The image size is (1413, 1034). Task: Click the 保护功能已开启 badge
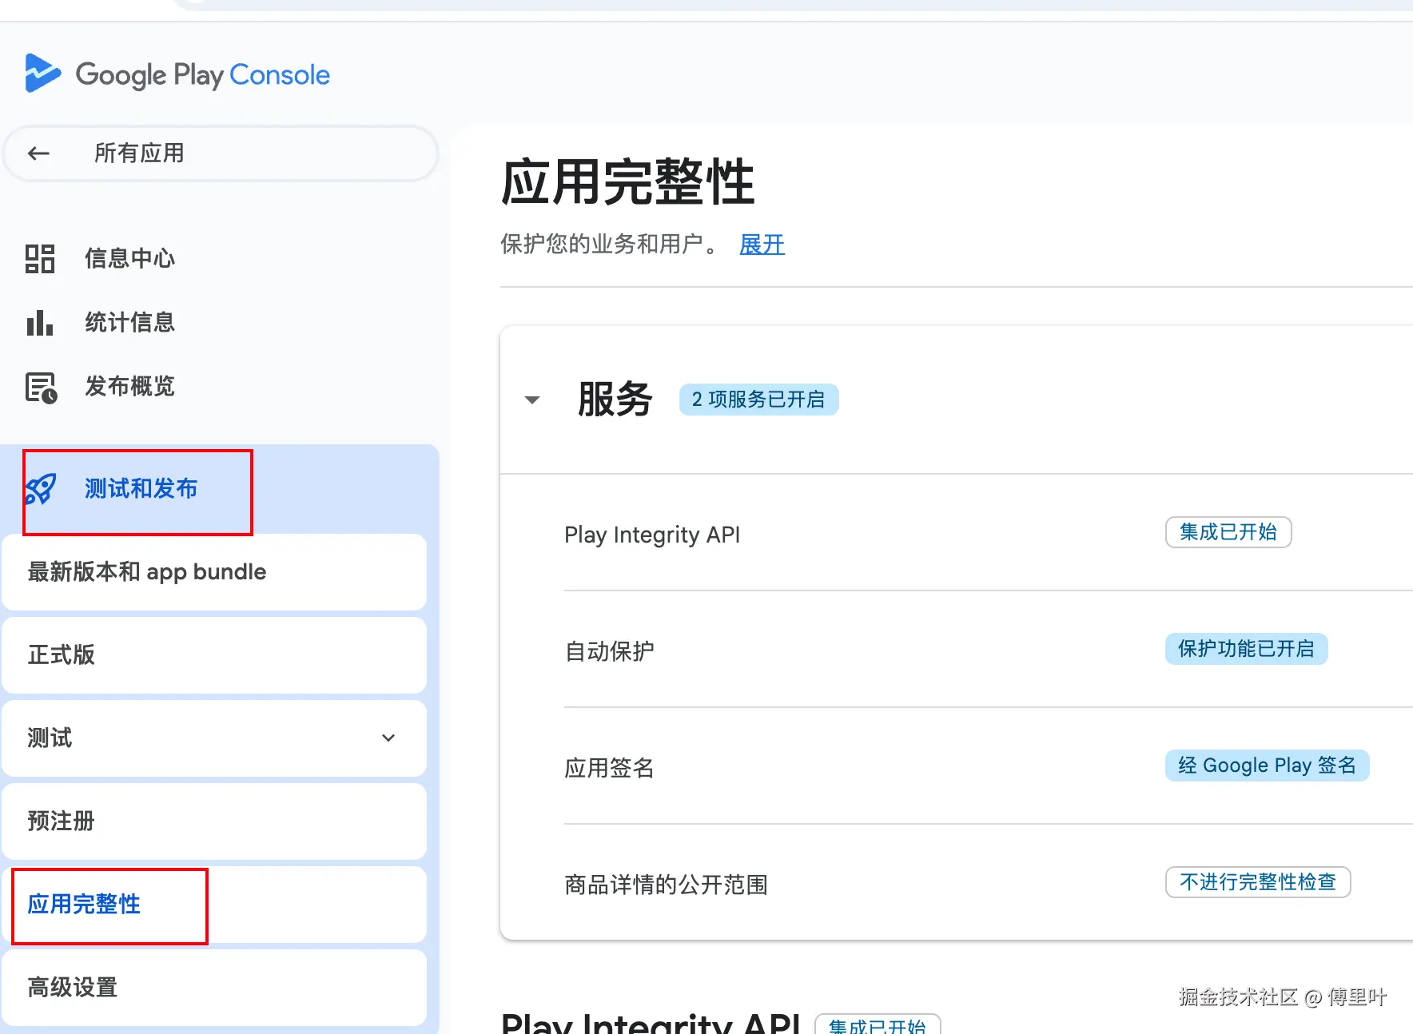[x=1246, y=649]
